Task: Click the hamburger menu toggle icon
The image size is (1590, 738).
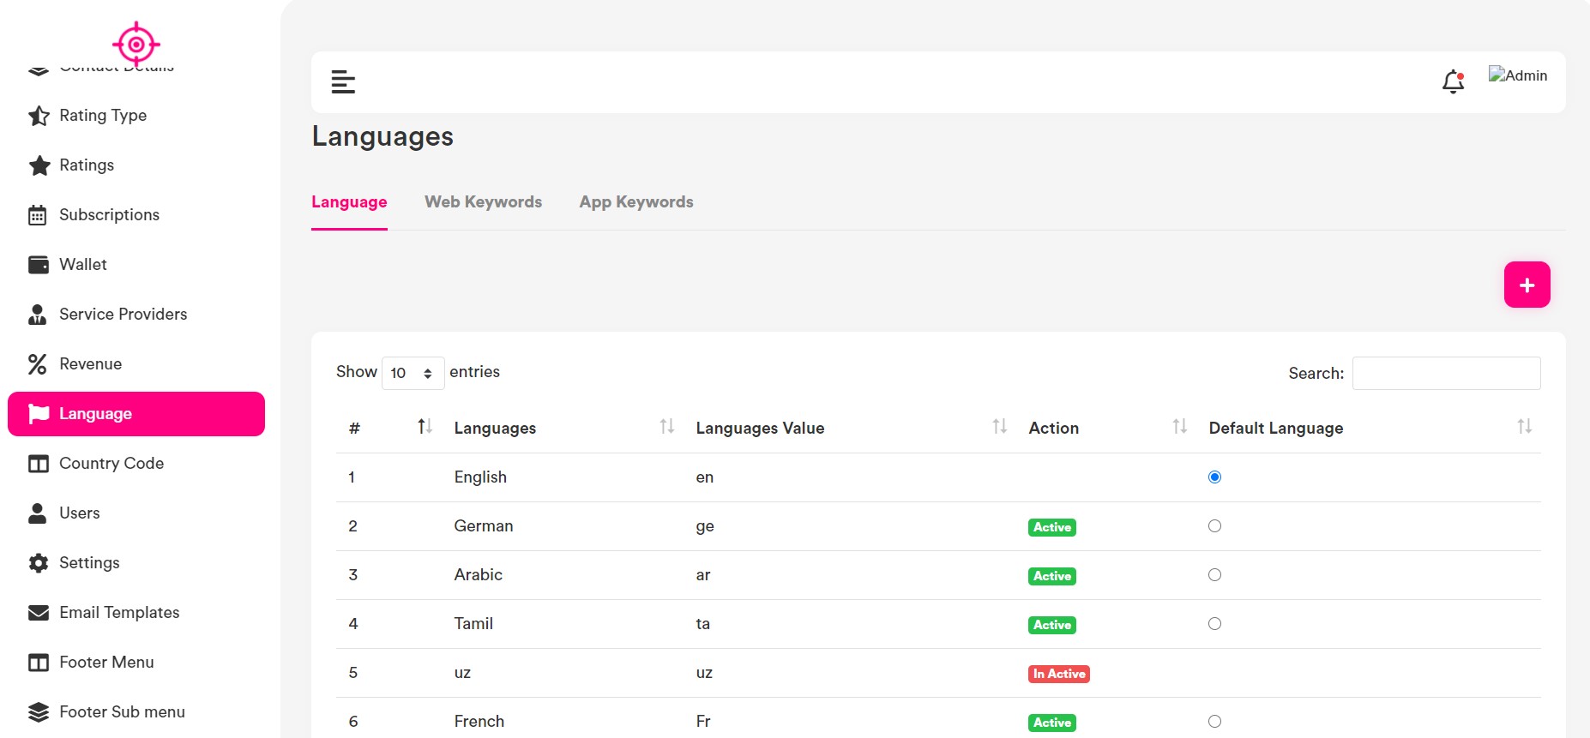Action: pyautogui.click(x=343, y=82)
